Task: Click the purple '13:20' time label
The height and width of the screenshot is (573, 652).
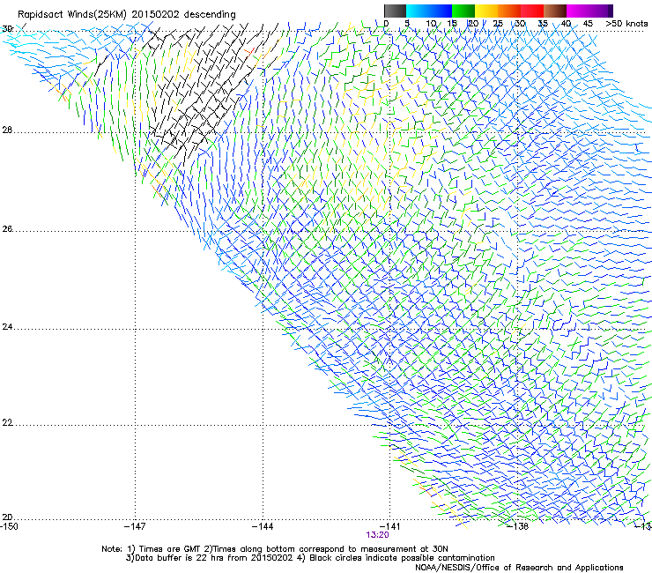Action: (377, 535)
